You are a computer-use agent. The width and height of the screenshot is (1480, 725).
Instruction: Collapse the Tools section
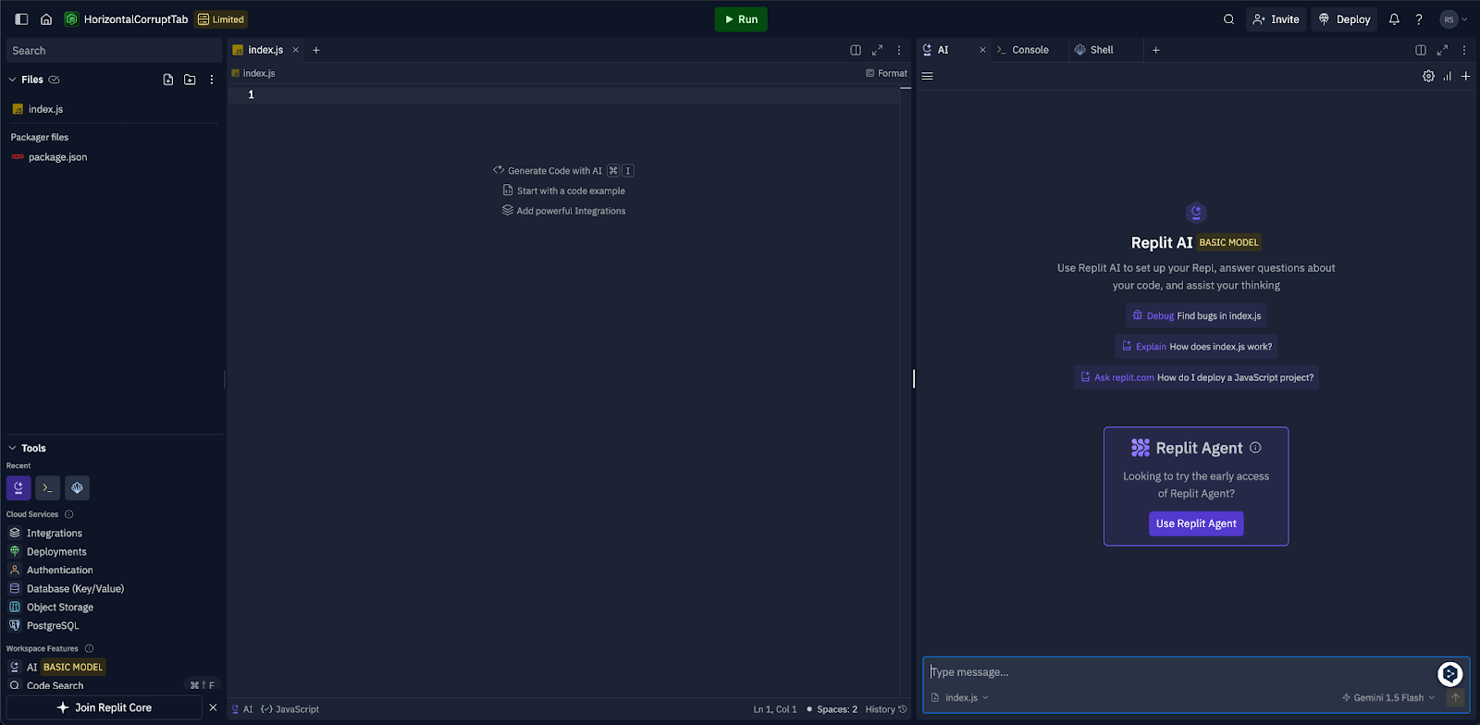tap(12, 448)
